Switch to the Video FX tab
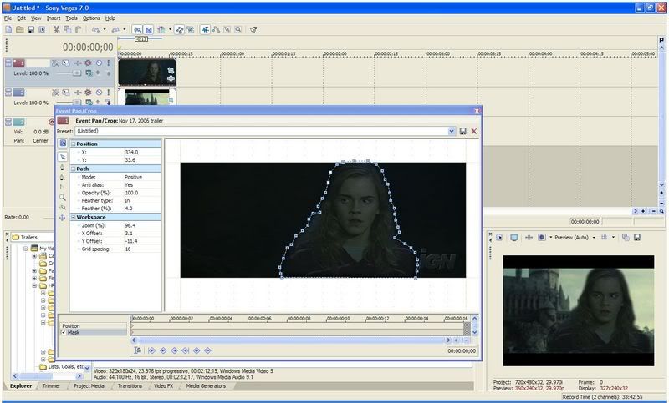Image resolution: width=669 pixels, height=403 pixels. tap(163, 386)
